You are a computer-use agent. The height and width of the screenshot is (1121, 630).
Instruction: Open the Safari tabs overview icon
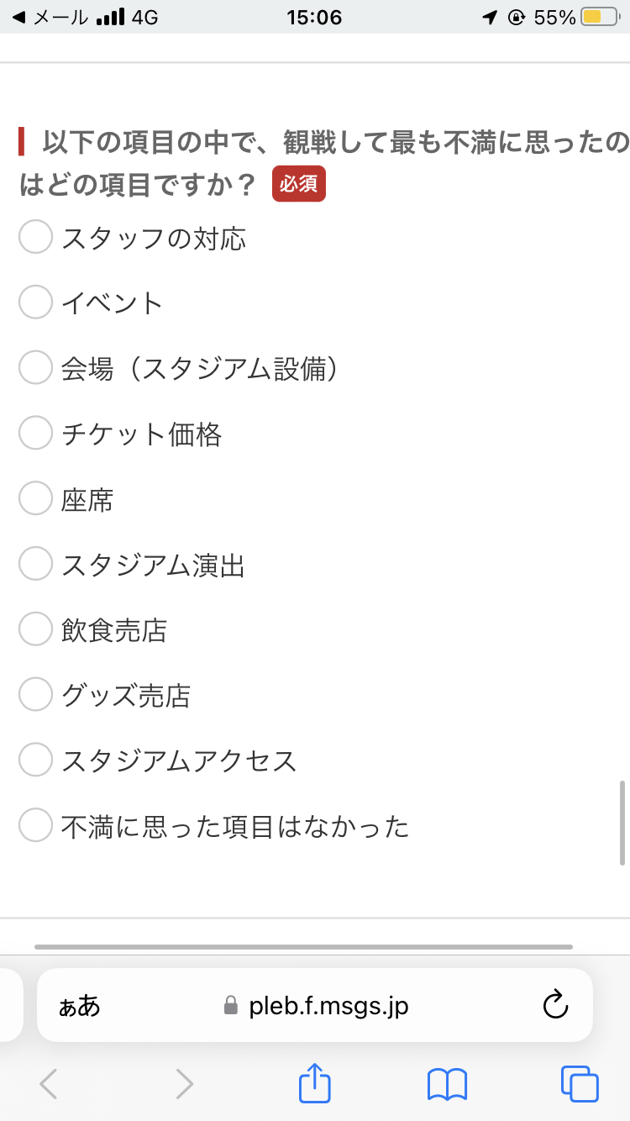tap(580, 1083)
